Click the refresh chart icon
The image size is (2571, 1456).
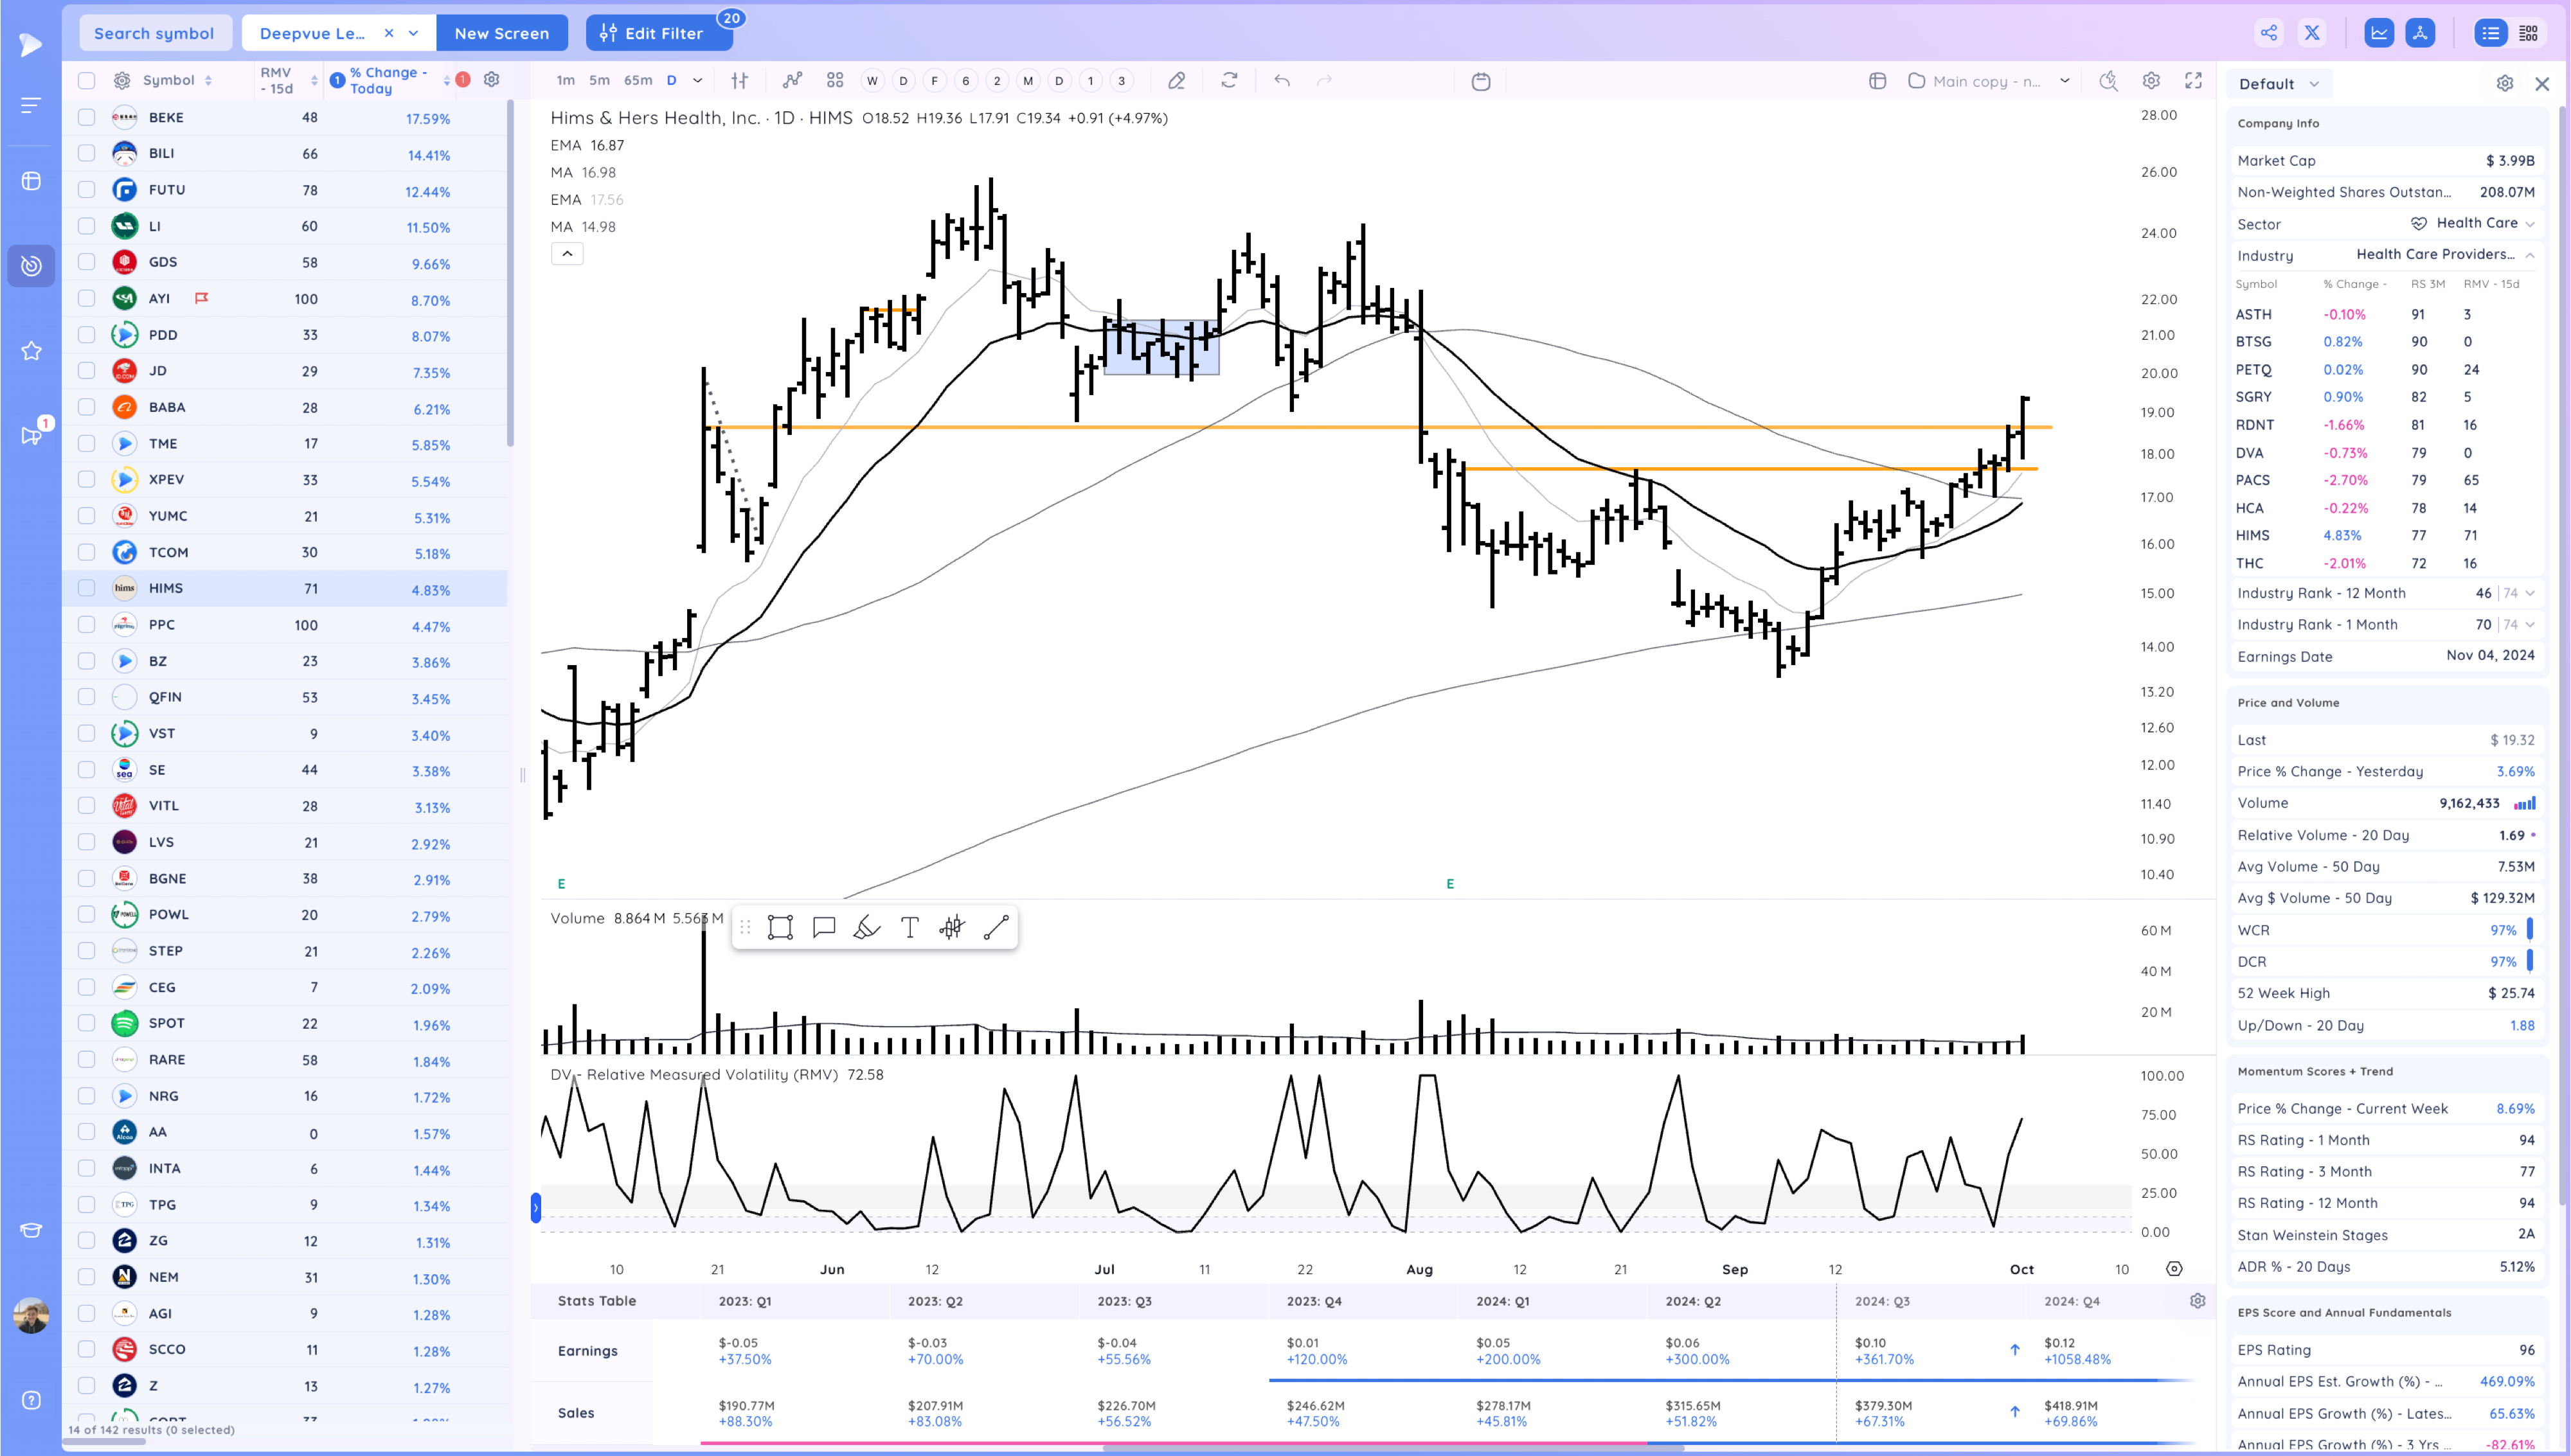tap(1229, 81)
